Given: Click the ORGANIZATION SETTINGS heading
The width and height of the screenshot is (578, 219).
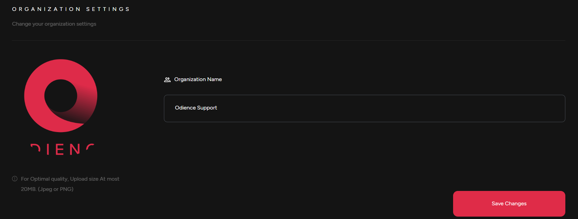Looking at the screenshot, I should [70, 9].
